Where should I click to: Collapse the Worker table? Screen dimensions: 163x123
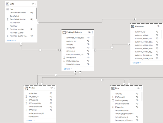click(x=30, y=120)
